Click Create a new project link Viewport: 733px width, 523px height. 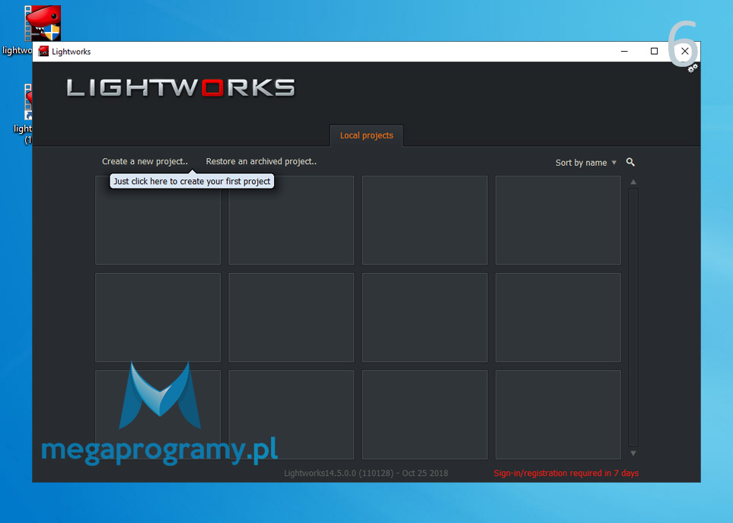pos(145,161)
